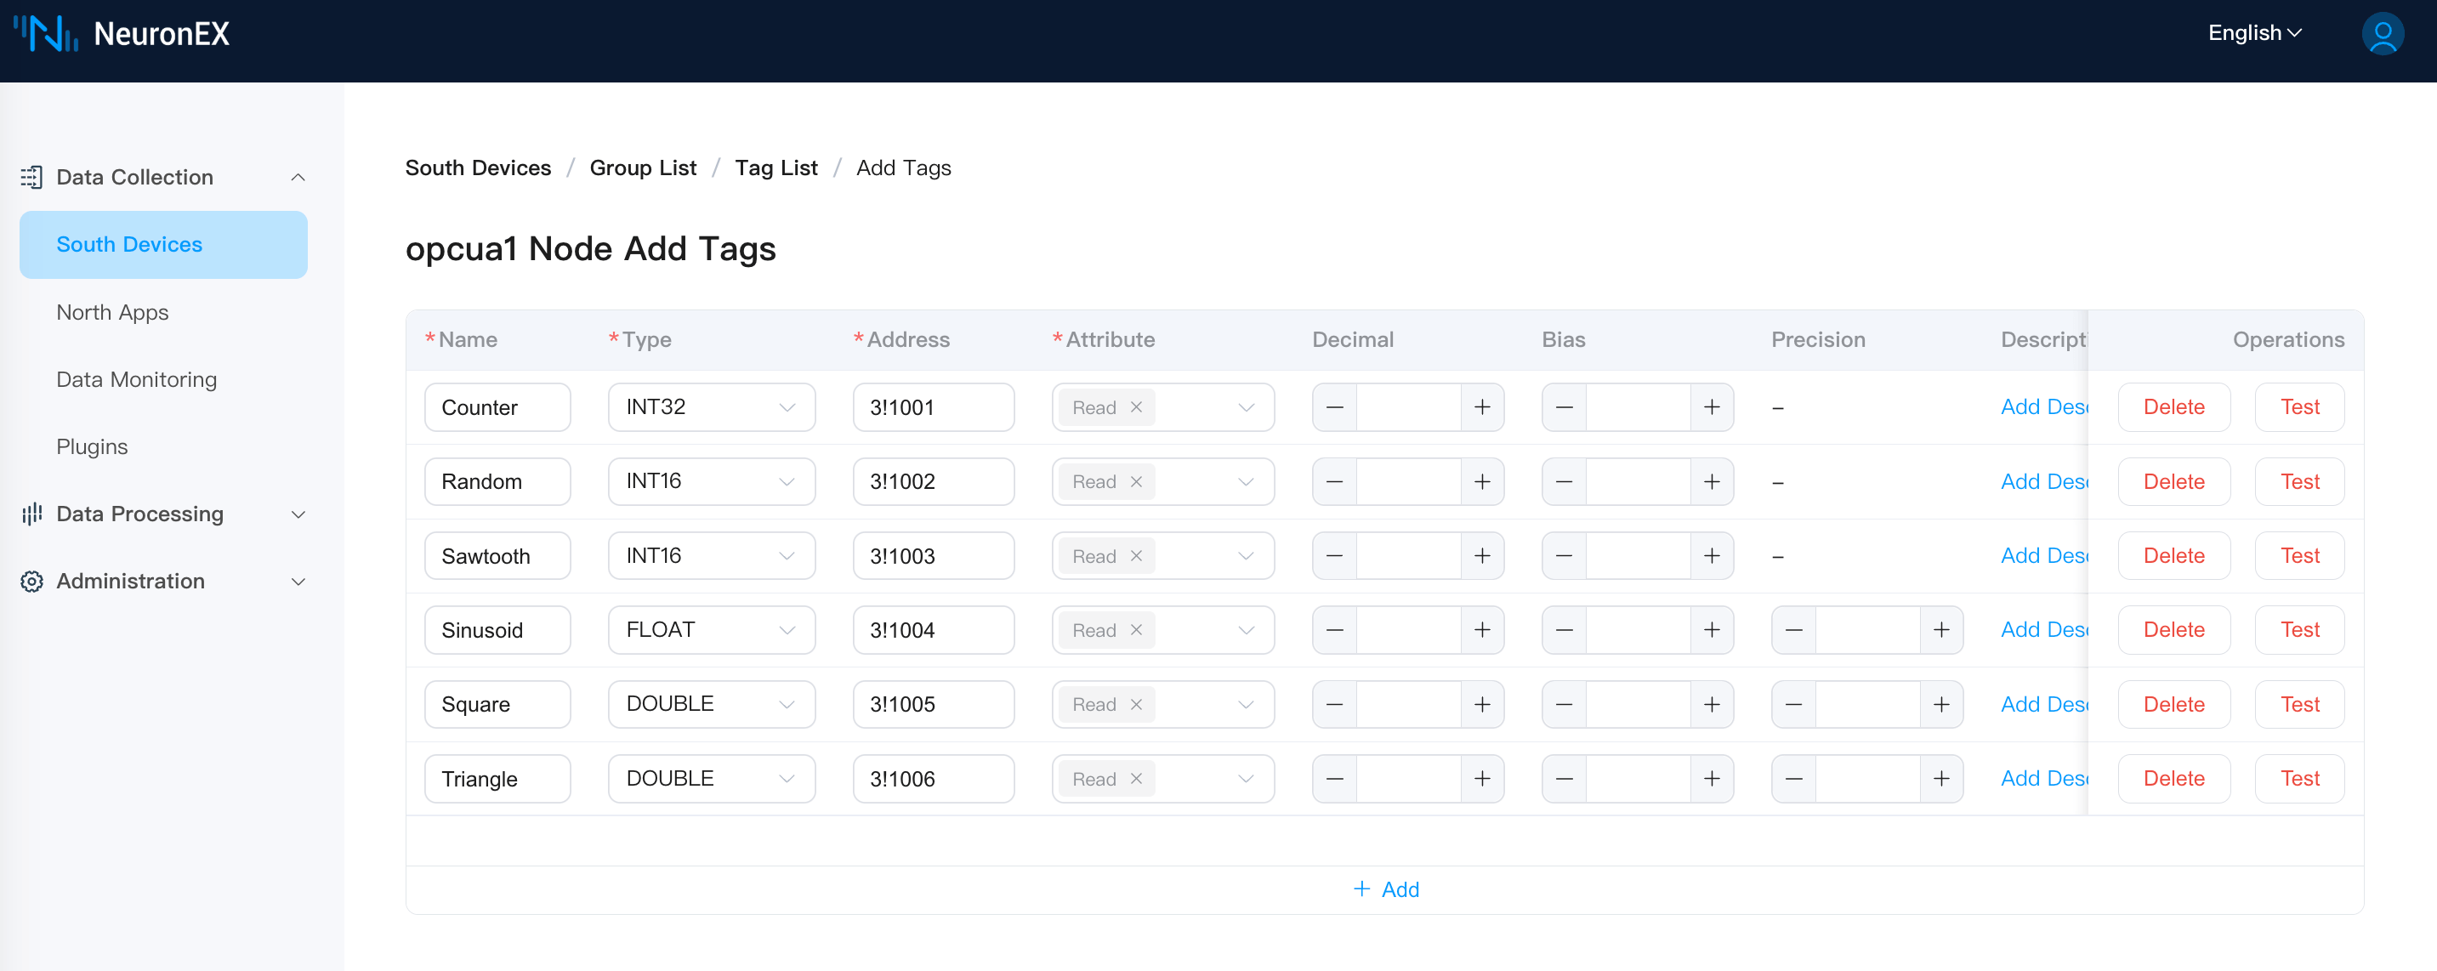The width and height of the screenshot is (2437, 971).
Task: Open North Apps in sidebar
Action: point(112,312)
